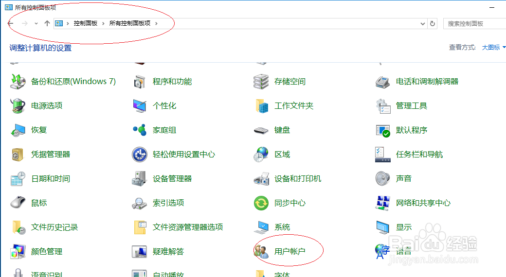Click the 同步中心 green icon
506x277 pixels.
[261, 203]
